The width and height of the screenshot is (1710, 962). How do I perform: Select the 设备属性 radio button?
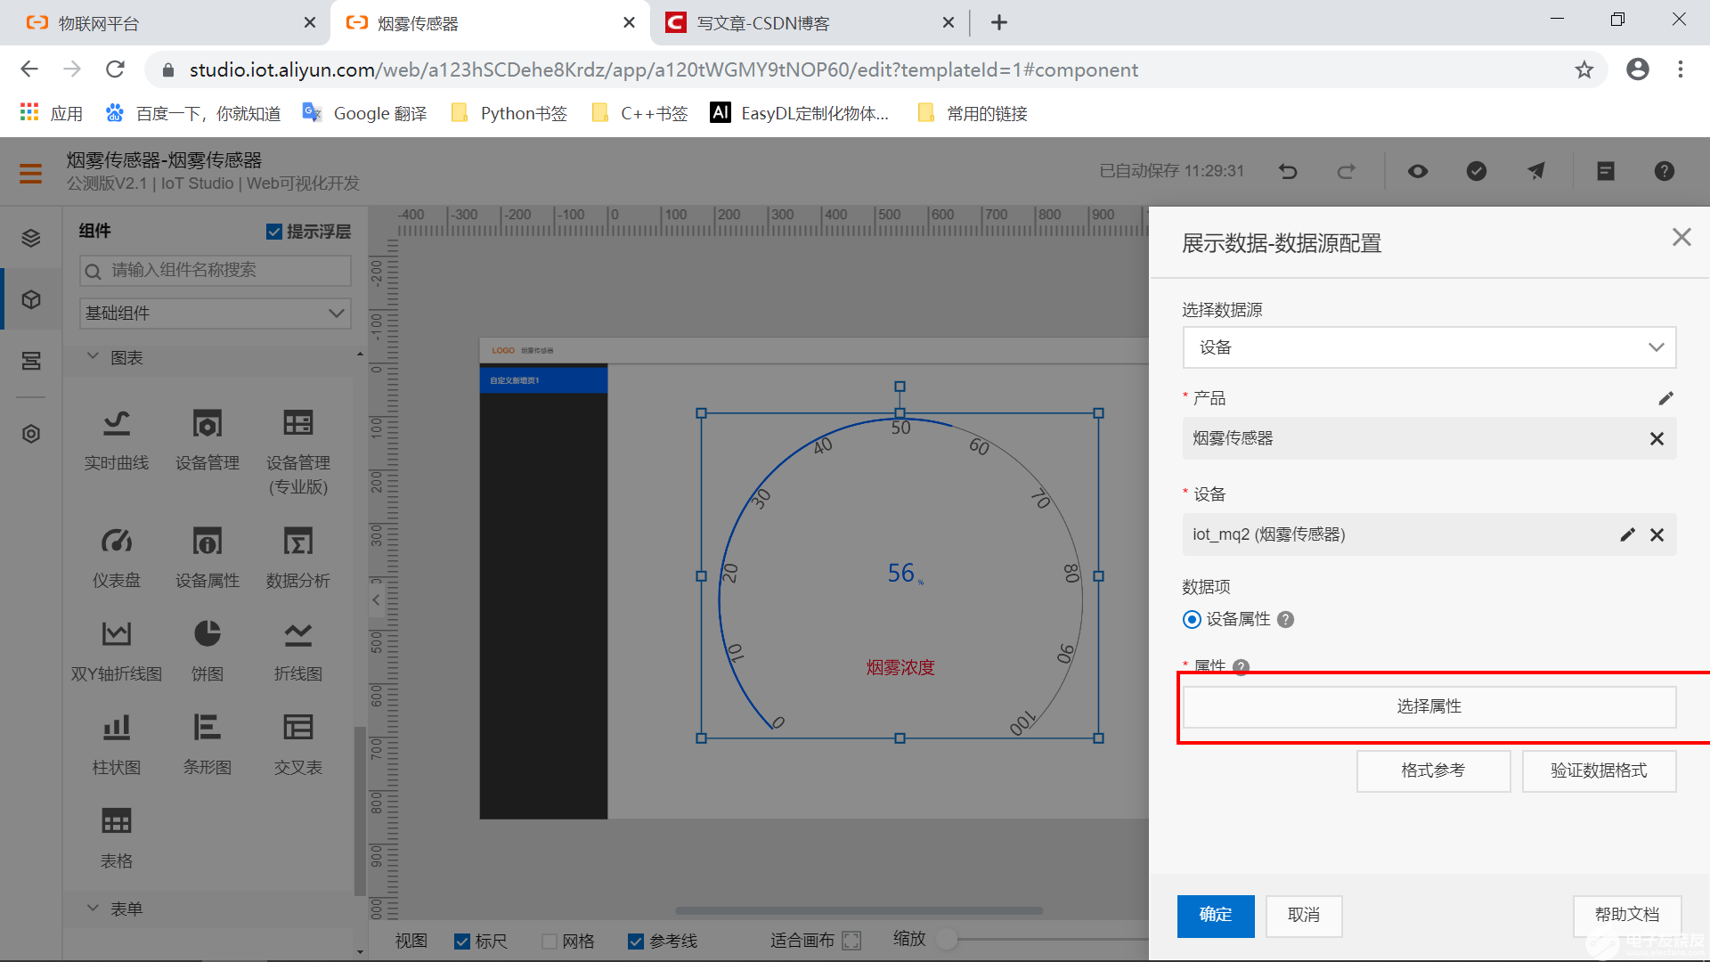(x=1192, y=619)
